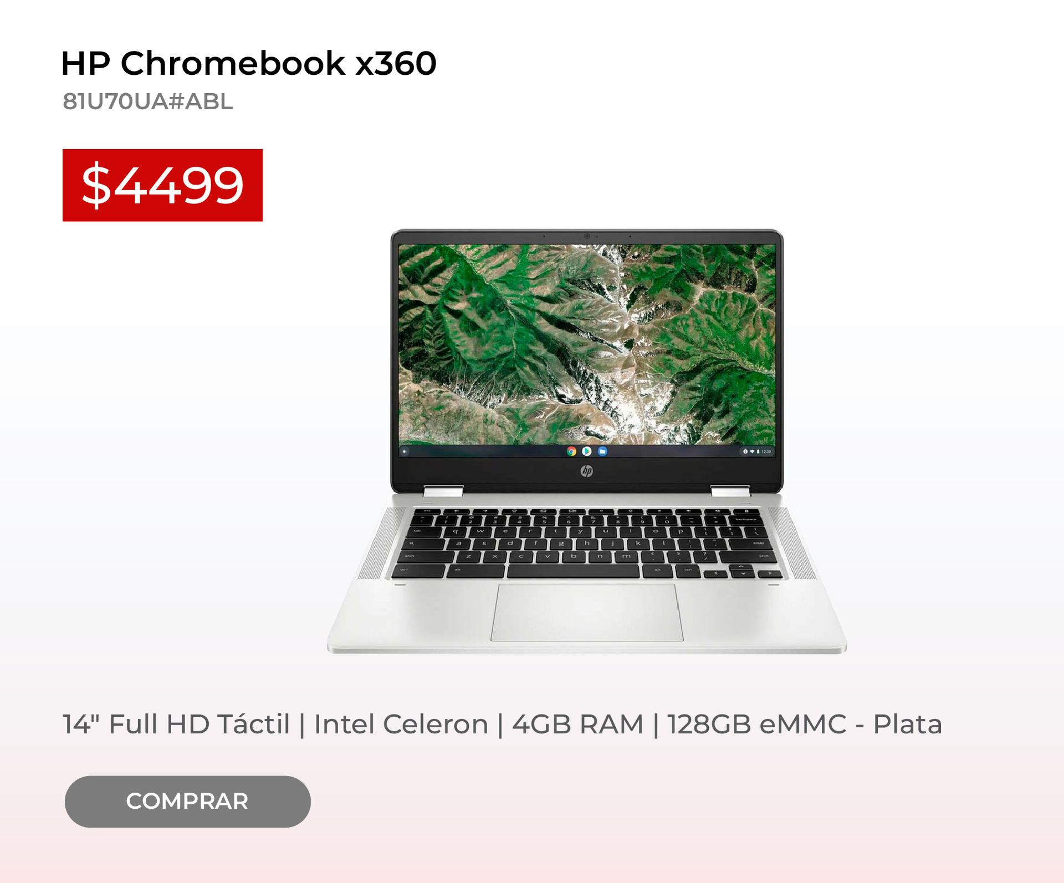Open the blue Files app icon
1064x883 pixels.
click(x=602, y=451)
